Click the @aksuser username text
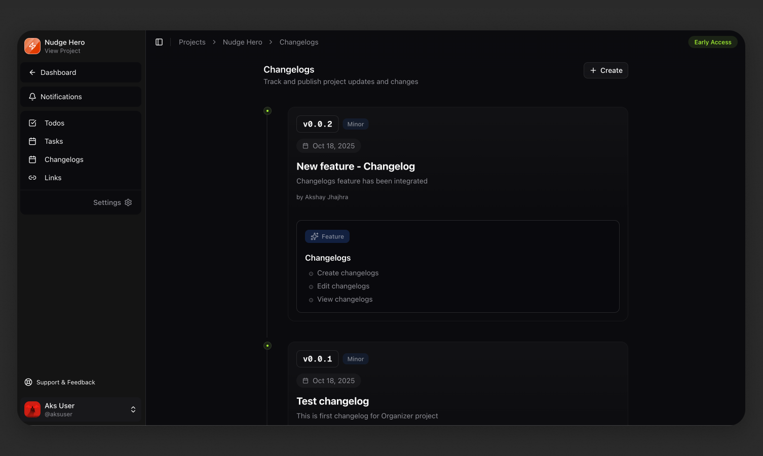 (x=58, y=414)
